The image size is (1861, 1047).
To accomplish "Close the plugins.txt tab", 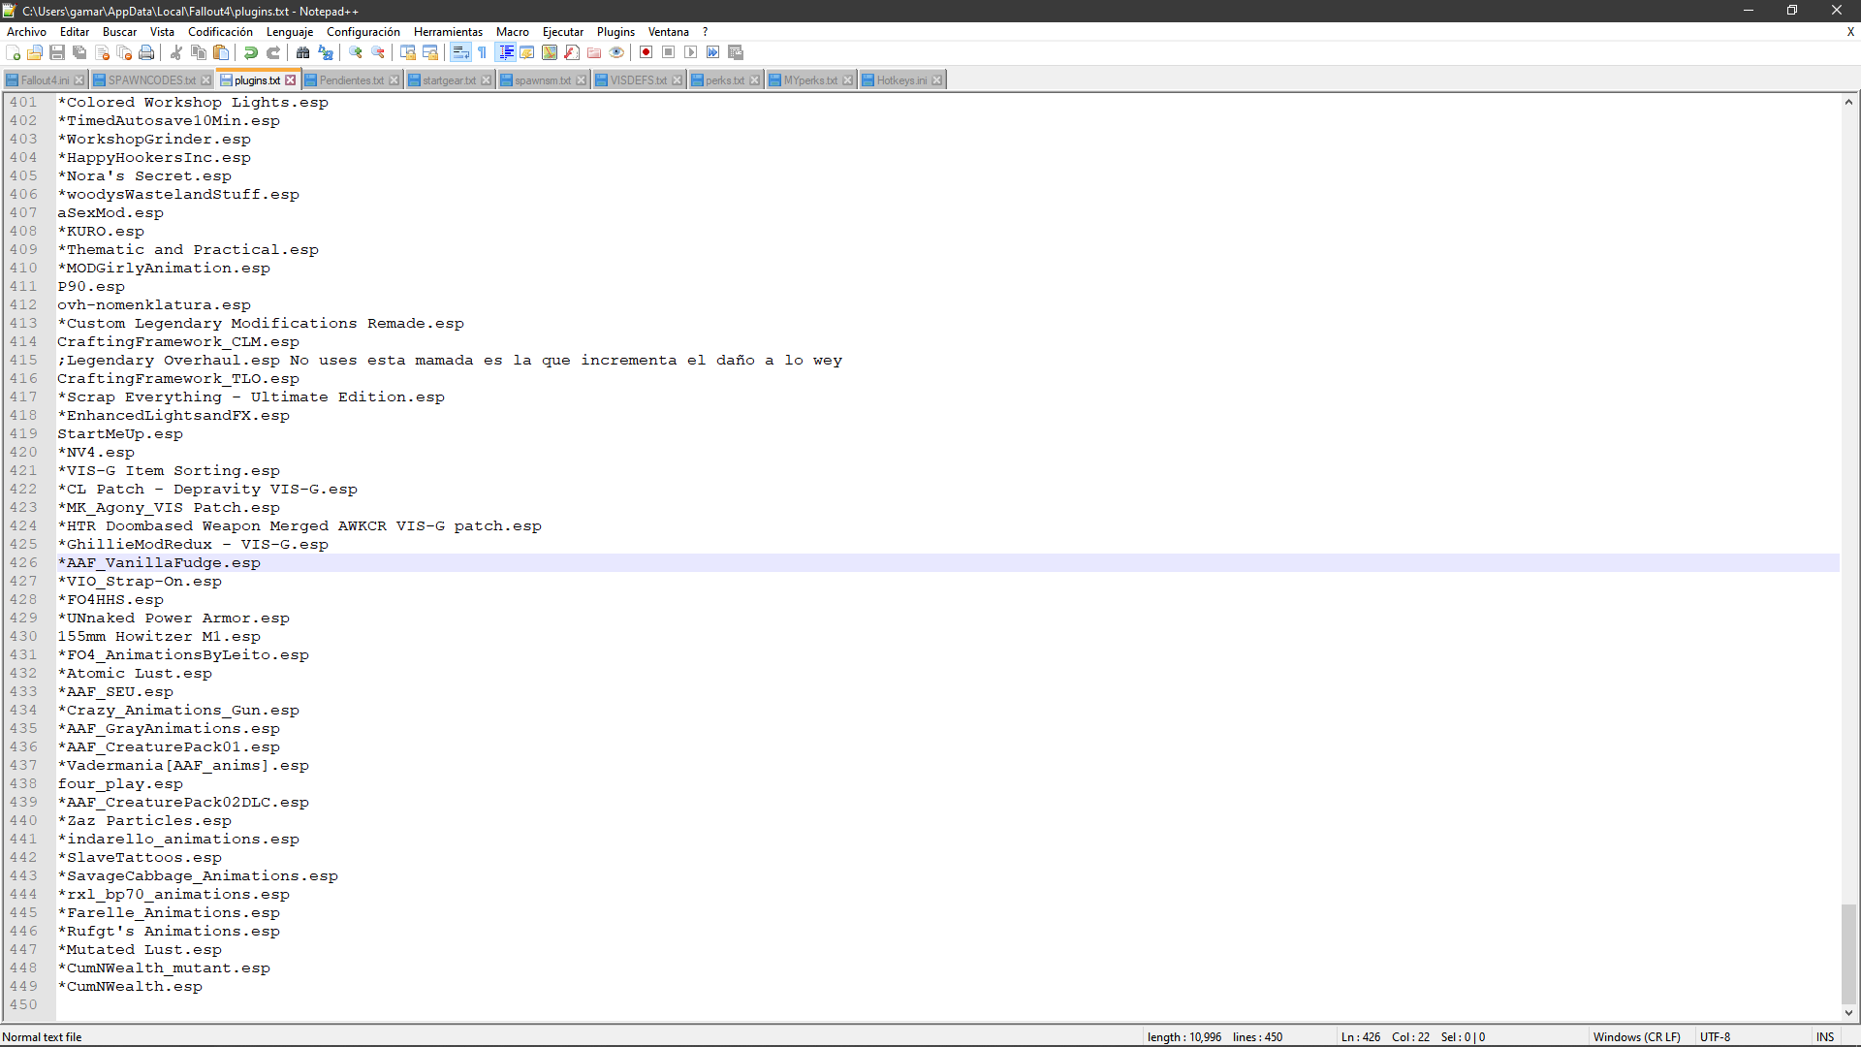I will point(290,80).
